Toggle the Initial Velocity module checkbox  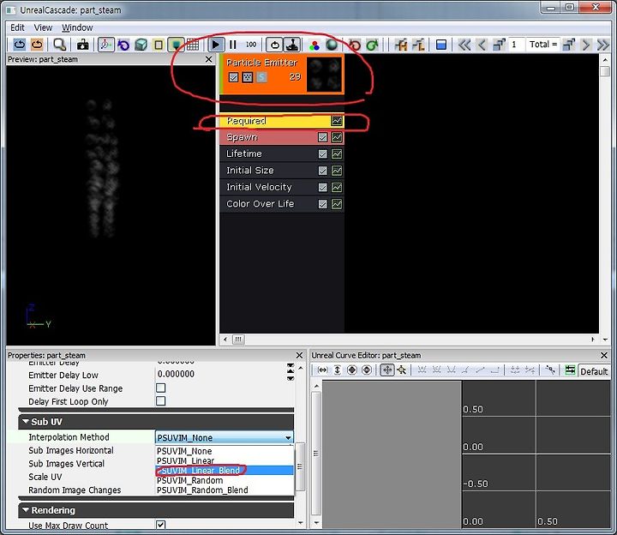323,188
